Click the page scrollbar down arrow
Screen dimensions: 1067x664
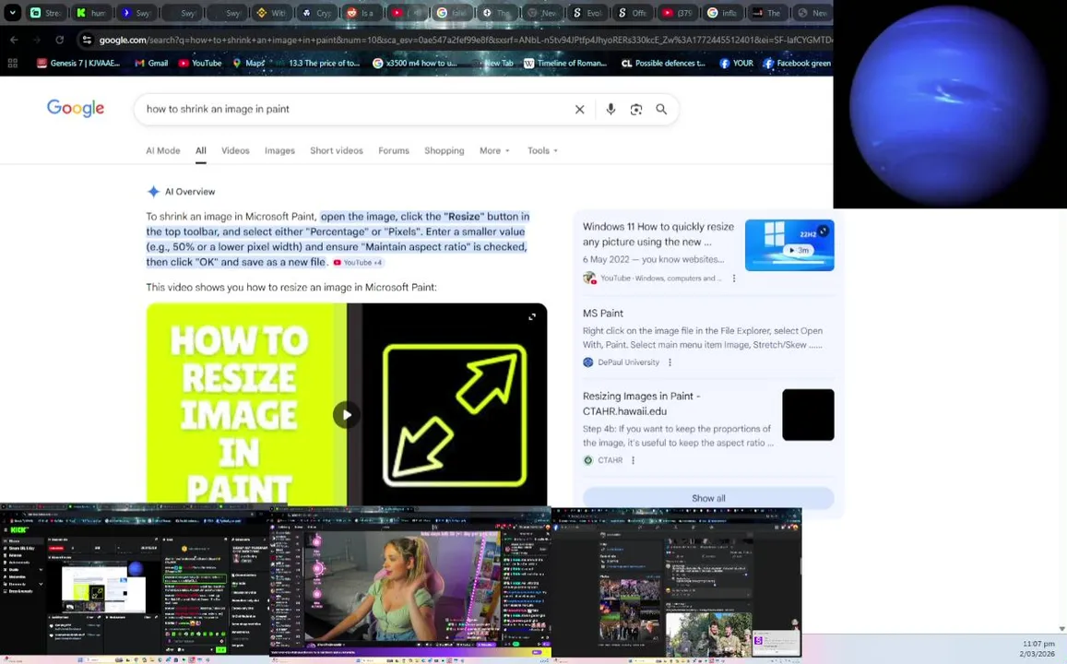pos(1061,629)
